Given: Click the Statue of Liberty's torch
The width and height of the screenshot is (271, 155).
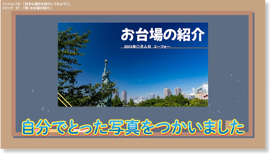Looking at the screenshot, I should coord(106,61).
